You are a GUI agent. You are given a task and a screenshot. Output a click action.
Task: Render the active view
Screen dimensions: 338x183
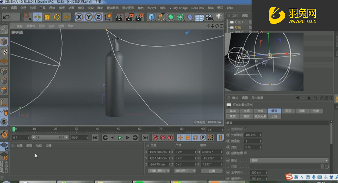[x=119, y=17]
